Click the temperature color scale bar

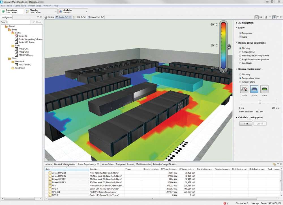click(x=223, y=45)
